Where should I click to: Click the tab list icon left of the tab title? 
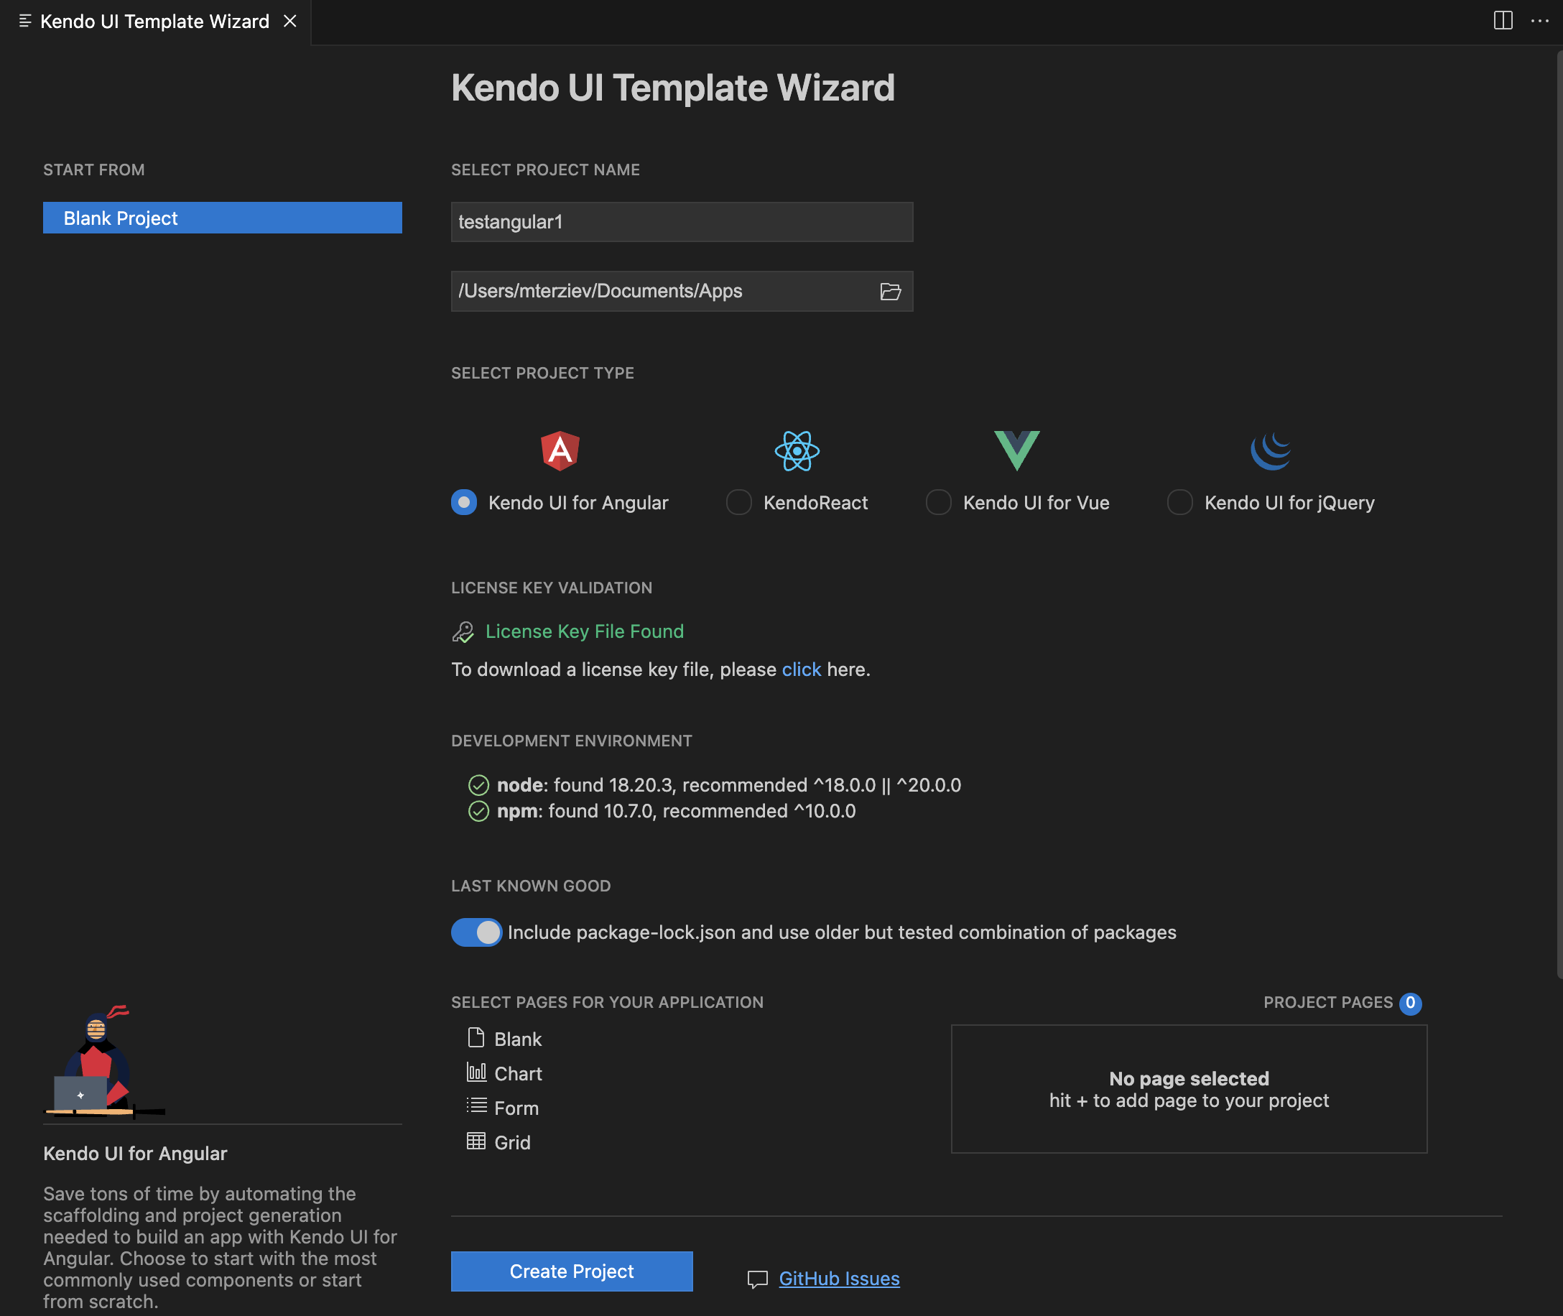coord(24,21)
